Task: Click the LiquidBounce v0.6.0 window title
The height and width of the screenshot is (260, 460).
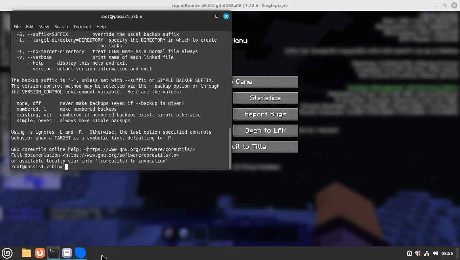Action: [230, 5]
